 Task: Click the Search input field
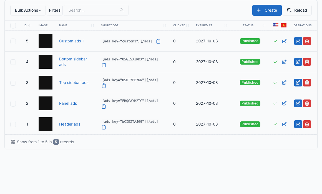click(96, 10)
